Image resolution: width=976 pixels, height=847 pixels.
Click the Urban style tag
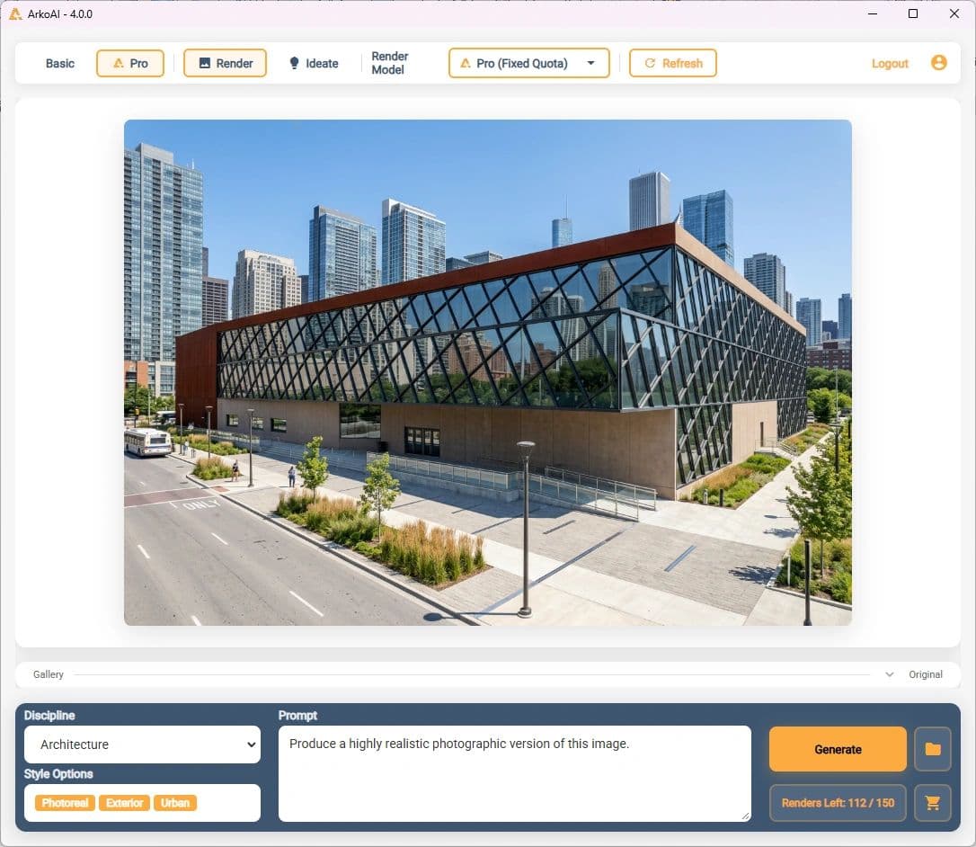tap(175, 803)
